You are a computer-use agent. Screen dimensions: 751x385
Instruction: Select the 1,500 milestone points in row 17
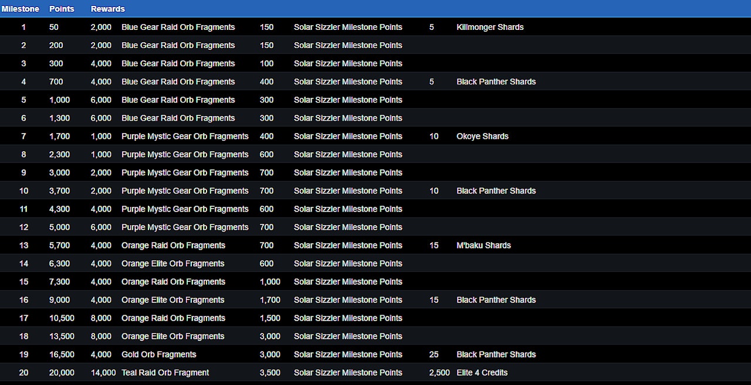270,318
